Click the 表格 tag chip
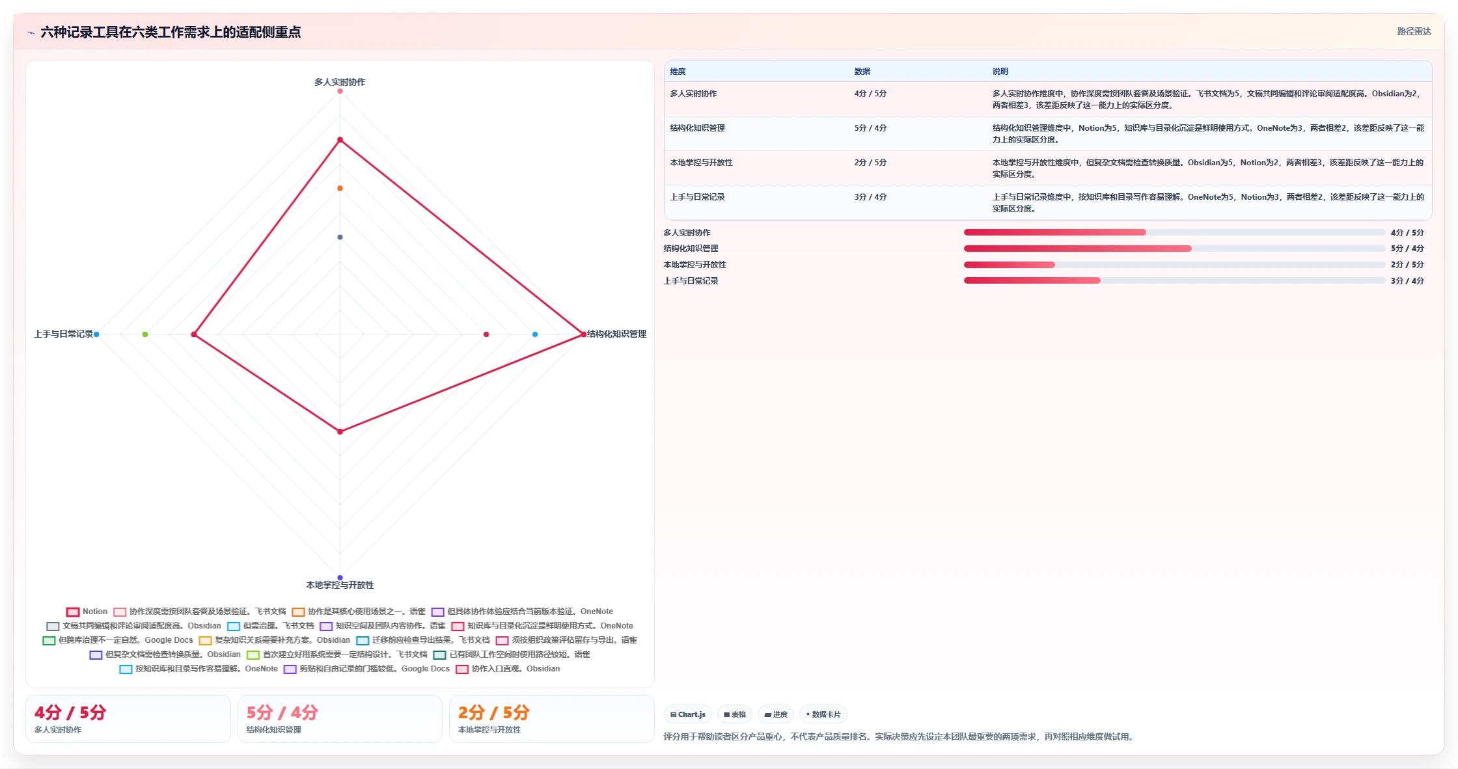 735,714
